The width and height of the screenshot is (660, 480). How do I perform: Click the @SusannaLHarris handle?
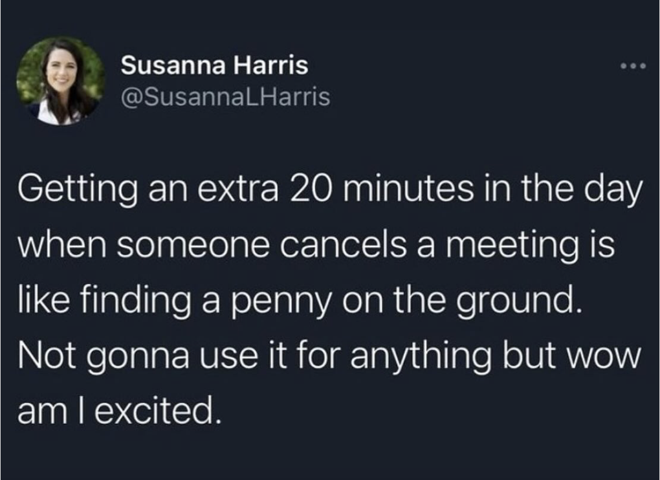pyautogui.click(x=225, y=97)
